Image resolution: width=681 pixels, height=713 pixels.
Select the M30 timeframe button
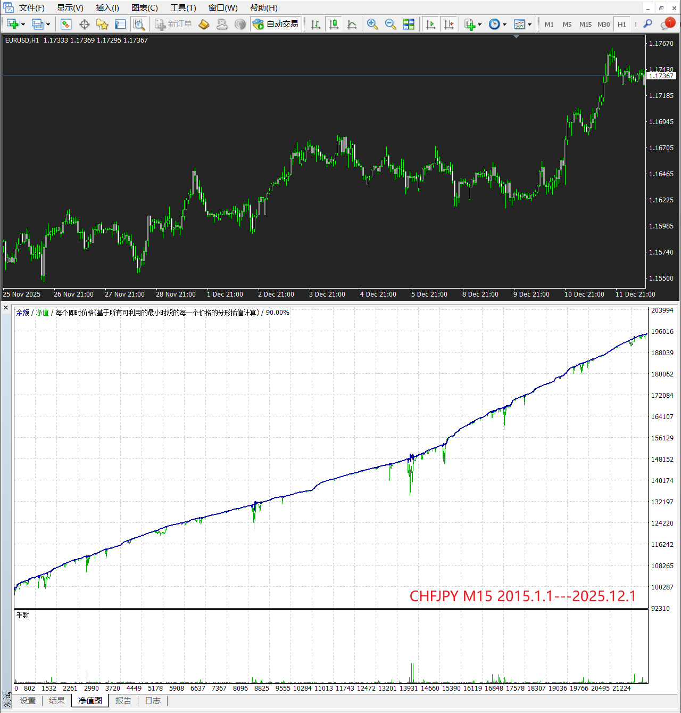click(603, 24)
